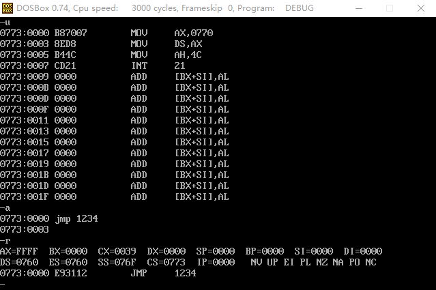Click the address 0773:000B line
The image size is (436, 290).
coord(115,87)
